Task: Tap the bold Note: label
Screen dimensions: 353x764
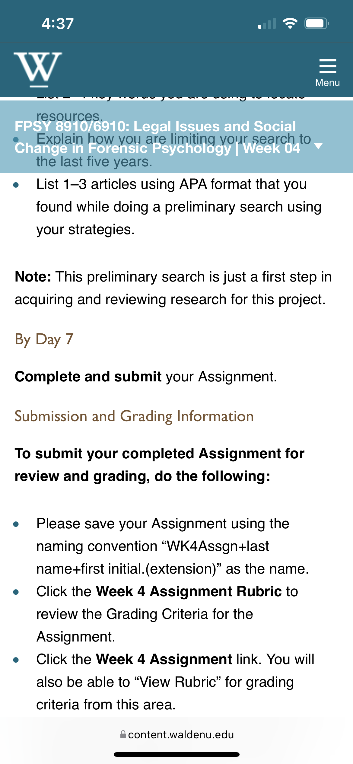Action: pyautogui.click(x=33, y=277)
